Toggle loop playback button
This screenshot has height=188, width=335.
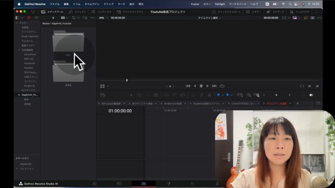[x=222, y=86]
